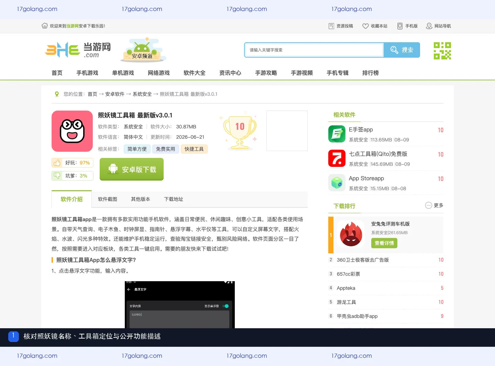Click the 简单方便 tag
This screenshot has width=495, height=366.
click(x=137, y=149)
